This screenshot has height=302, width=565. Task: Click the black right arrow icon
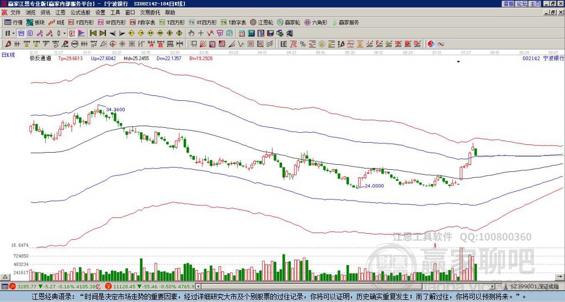pyautogui.click(x=122, y=33)
